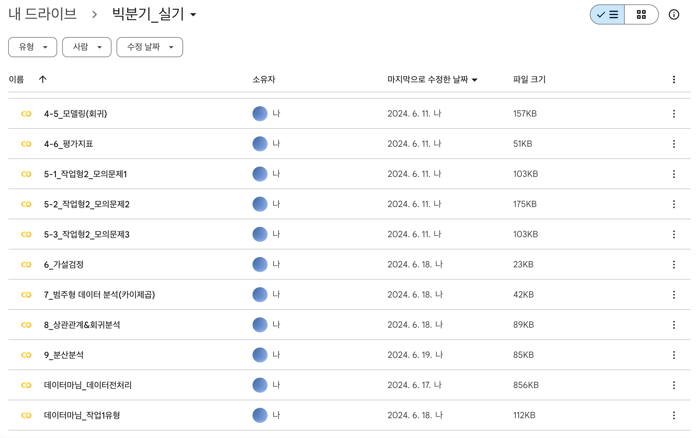Click the column header options kebab menu

pyautogui.click(x=674, y=79)
